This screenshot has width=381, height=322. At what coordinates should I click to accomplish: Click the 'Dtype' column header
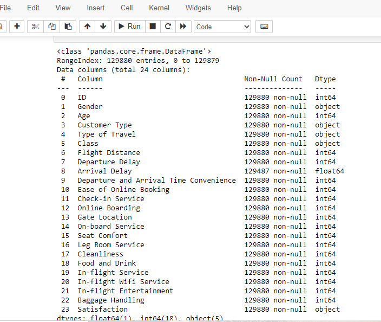[x=325, y=79]
